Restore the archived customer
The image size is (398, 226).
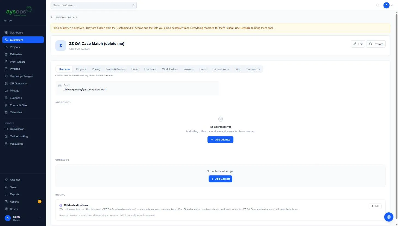tap(376, 44)
